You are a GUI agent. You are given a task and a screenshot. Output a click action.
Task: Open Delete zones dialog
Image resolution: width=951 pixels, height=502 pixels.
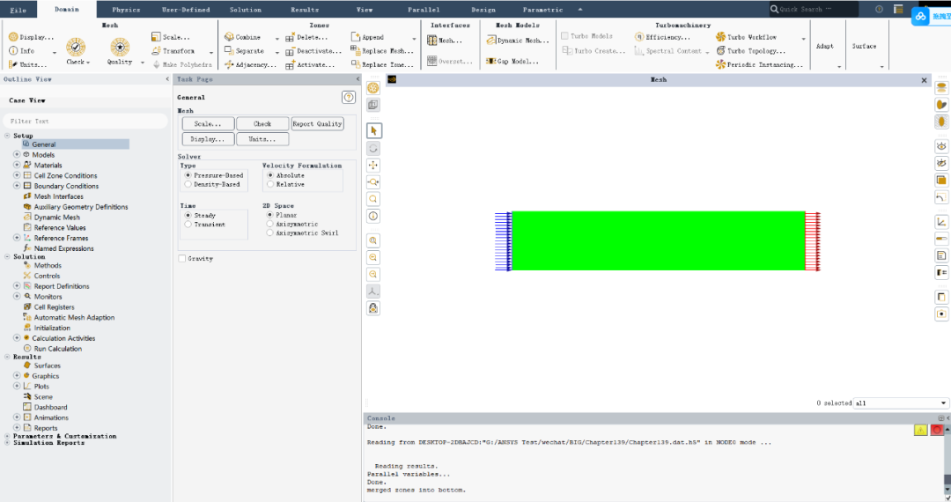pos(306,38)
